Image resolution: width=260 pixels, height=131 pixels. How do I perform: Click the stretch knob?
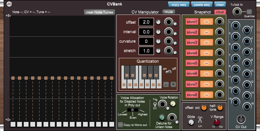158,51
